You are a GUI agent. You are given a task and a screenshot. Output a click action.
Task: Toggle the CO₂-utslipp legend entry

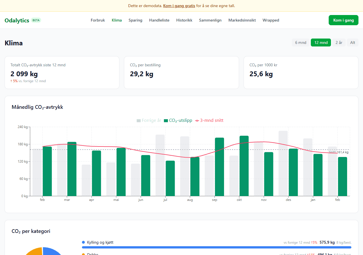pyautogui.click(x=178, y=120)
